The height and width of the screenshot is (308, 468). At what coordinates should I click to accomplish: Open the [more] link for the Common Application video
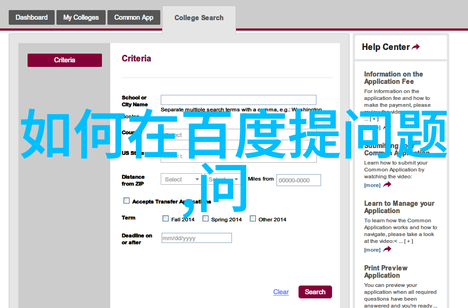click(x=372, y=185)
